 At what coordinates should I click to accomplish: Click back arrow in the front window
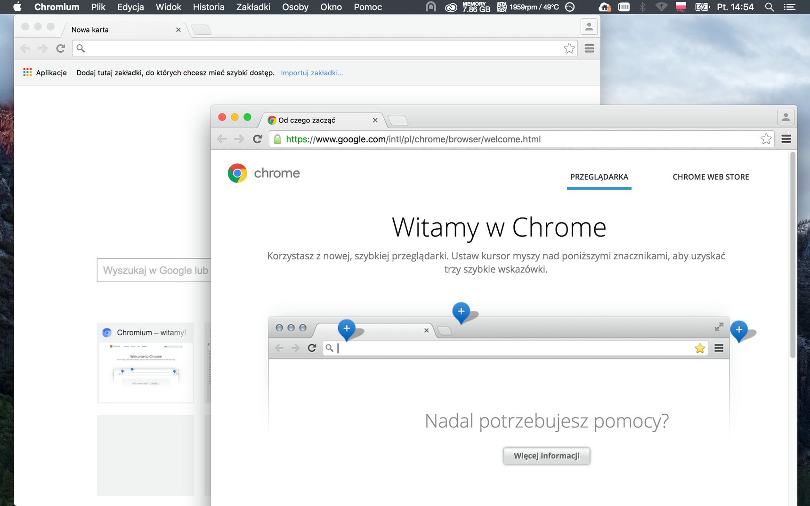coord(222,139)
